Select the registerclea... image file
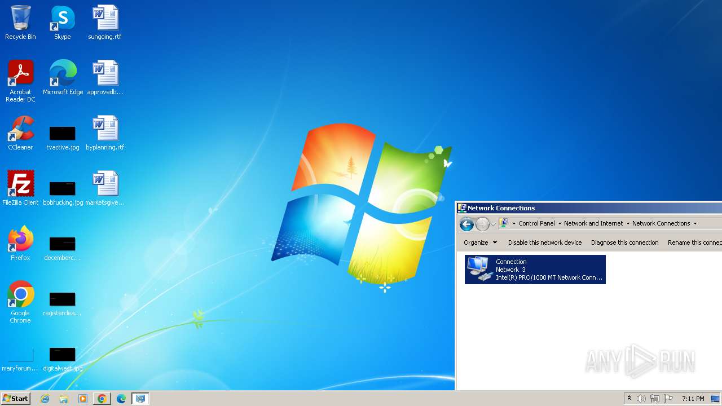 [x=63, y=303]
